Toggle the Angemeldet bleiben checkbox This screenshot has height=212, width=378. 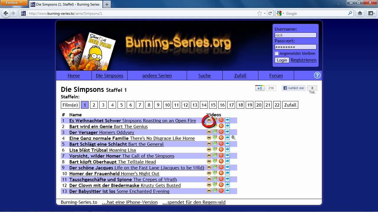(276, 53)
